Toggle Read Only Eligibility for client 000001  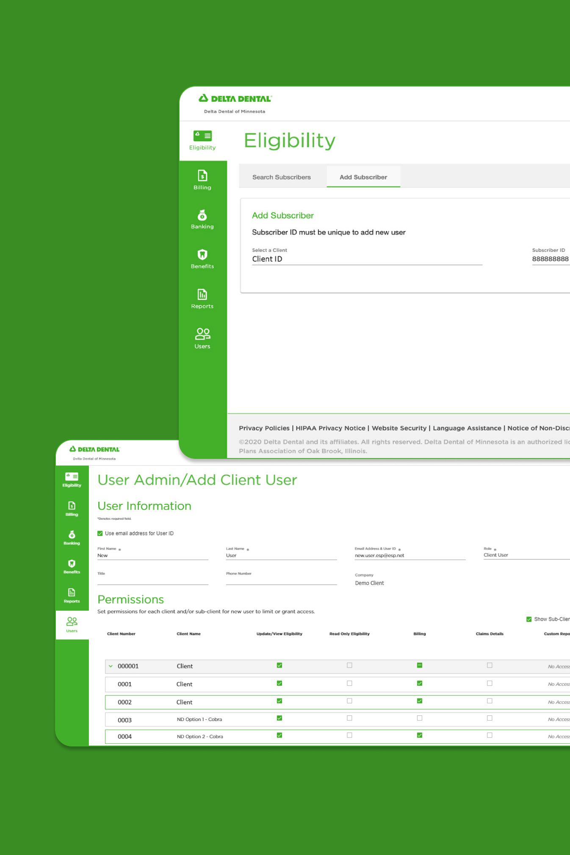pos(349,665)
